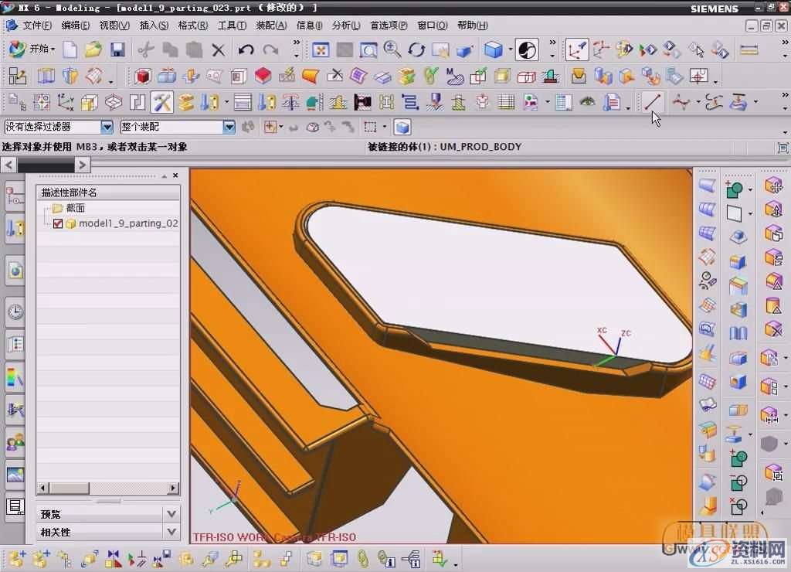Open the selection filter dropdown

(x=107, y=127)
